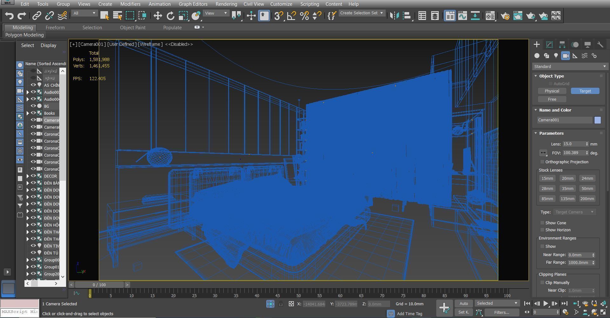Open the Modify command panel tab

[x=549, y=44]
